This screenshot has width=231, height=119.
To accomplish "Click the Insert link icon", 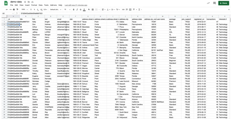I will coord(123,10).
